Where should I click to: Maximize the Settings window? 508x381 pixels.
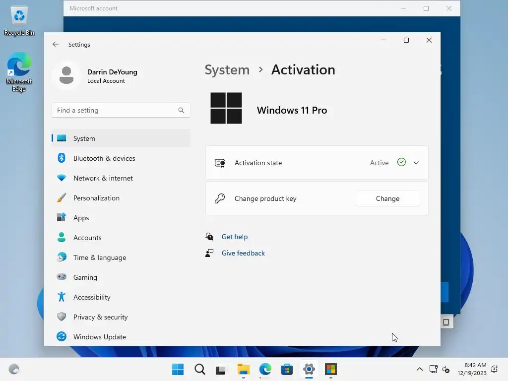(x=406, y=40)
